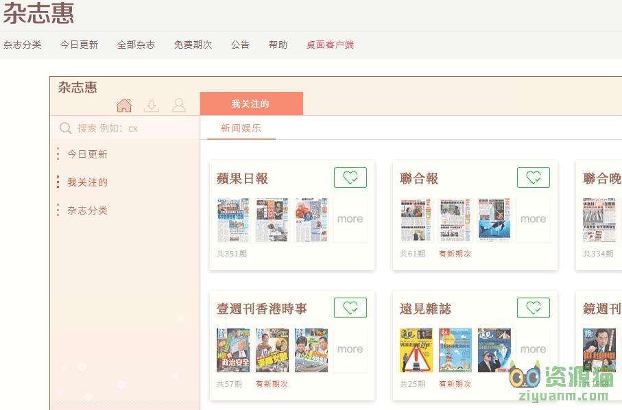Click 有新期次 under 聯合報
Image resolution: width=622 pixels, height=410 pixels.
pyautogui.click(x=455, y=254)
